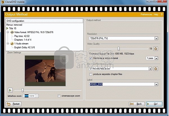The width and height of the screenshot is (169, 116).
Task: Close the CloneDVD mobile window
Action: [x=162, y=1]
